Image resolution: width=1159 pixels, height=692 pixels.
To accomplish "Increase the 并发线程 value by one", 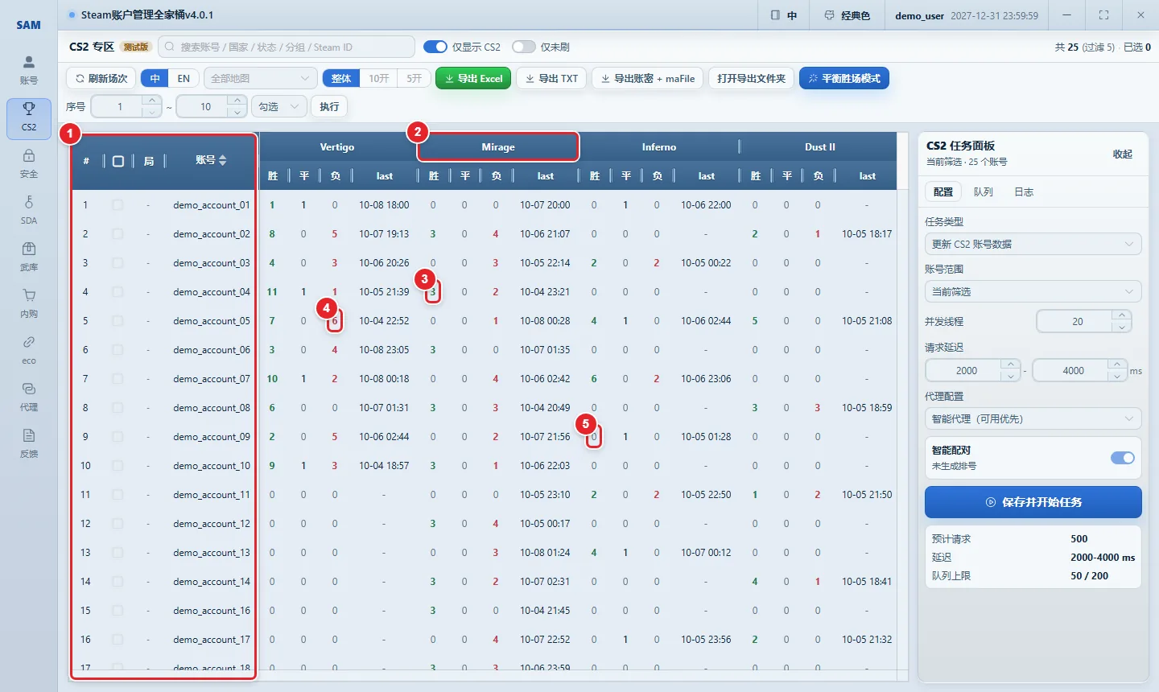I will 1122,315.
